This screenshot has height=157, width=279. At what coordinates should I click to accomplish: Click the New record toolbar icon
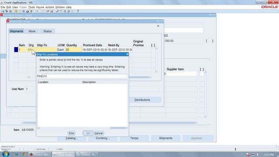3,11
